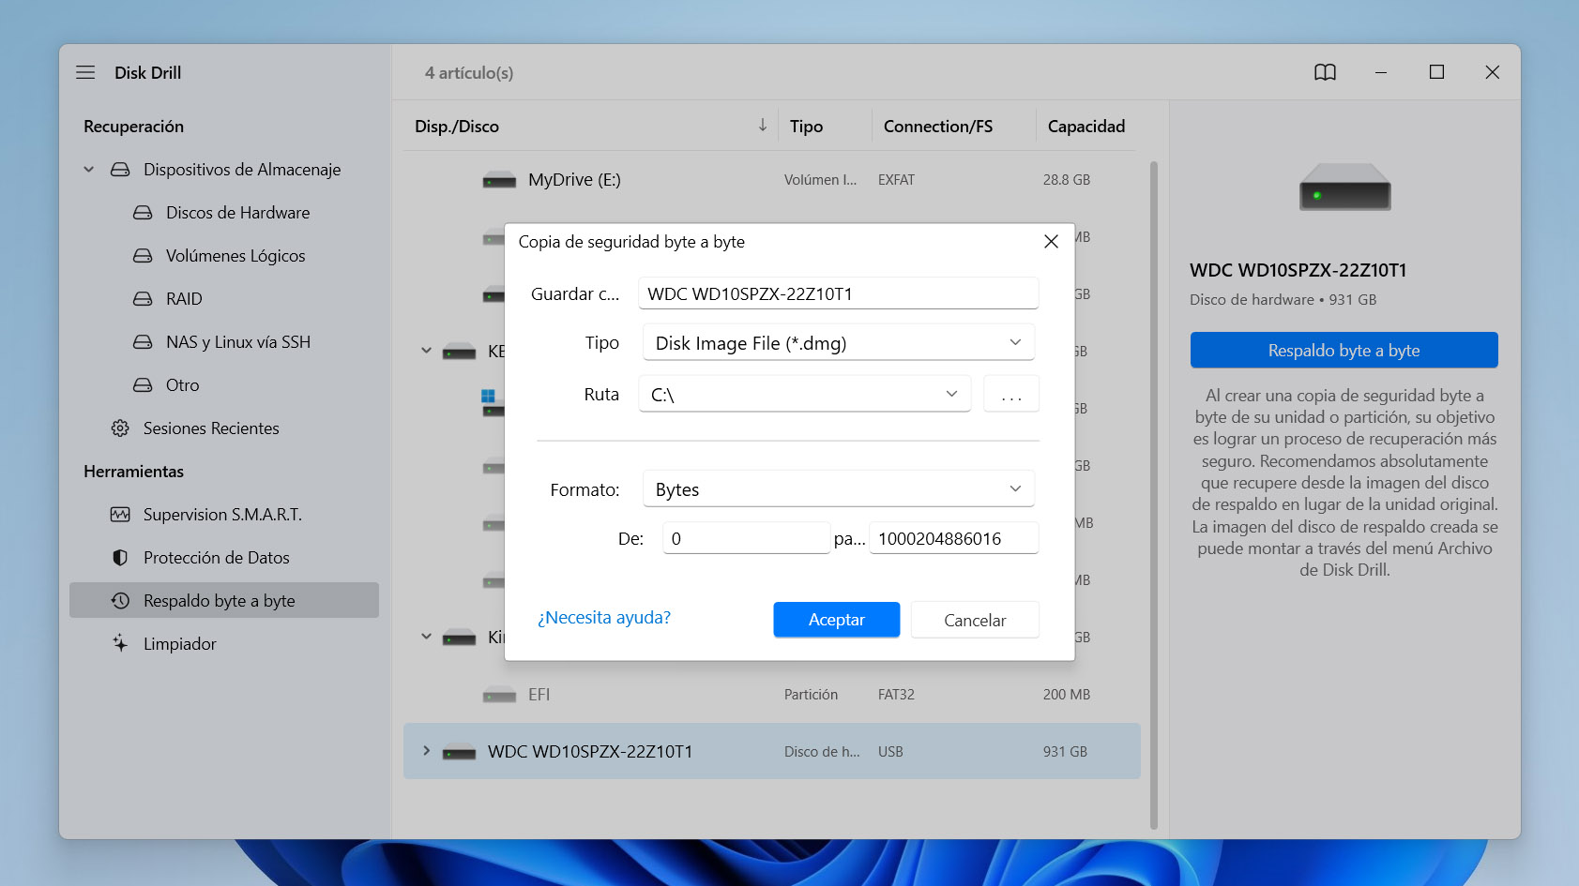Click the FAT32 file system cell
1579x886 pixels.
click(x=896, y=695)
